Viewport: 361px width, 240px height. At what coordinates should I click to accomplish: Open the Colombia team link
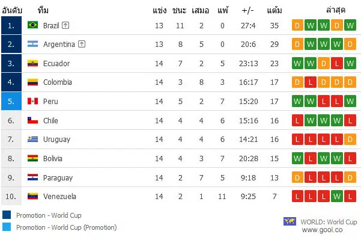58,82
